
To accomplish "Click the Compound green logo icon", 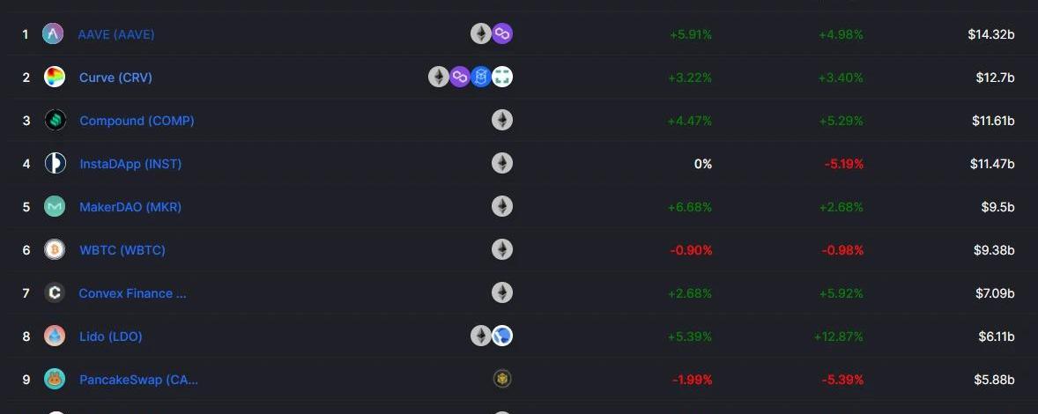I will coord(55,121).
